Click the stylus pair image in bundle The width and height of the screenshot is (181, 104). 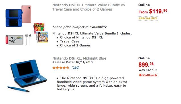point(28,39)
